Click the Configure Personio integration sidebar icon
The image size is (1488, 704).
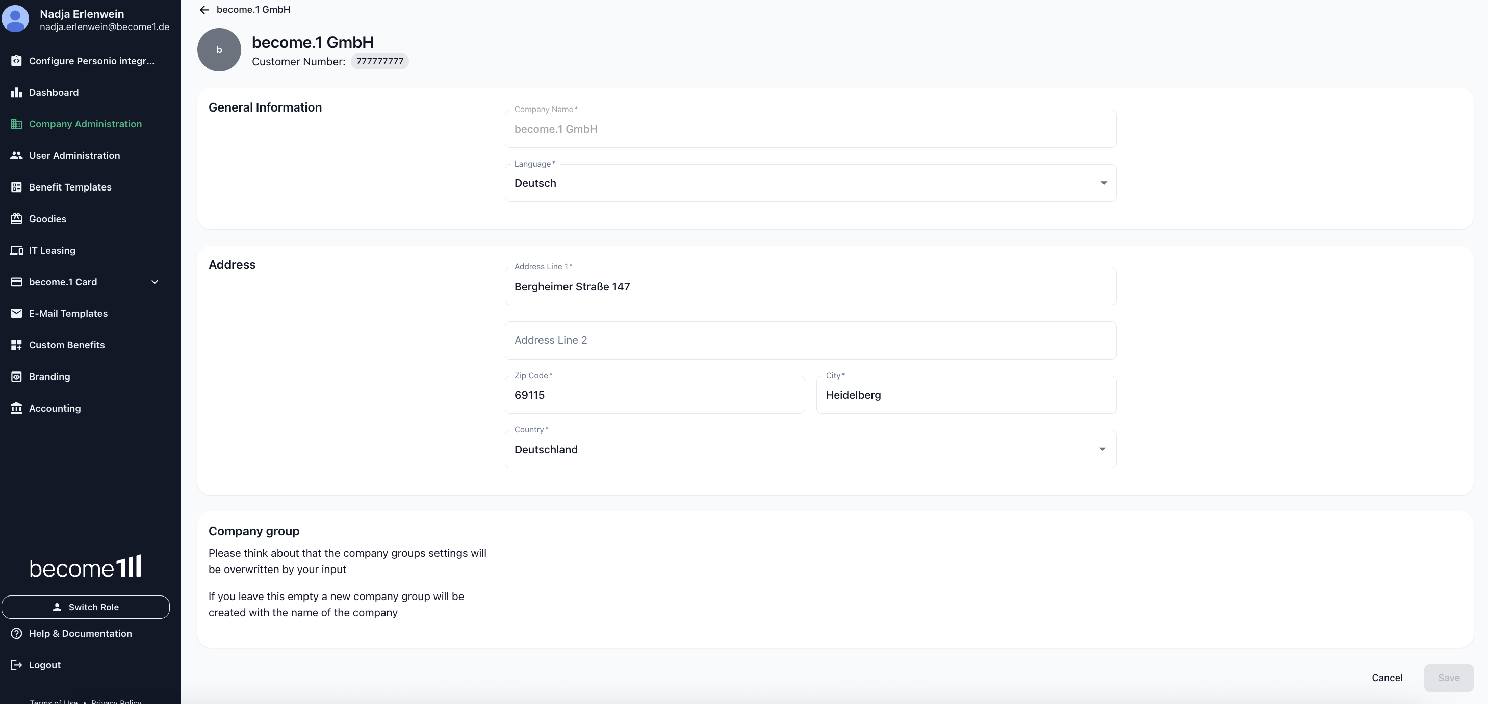coord(16,61)
